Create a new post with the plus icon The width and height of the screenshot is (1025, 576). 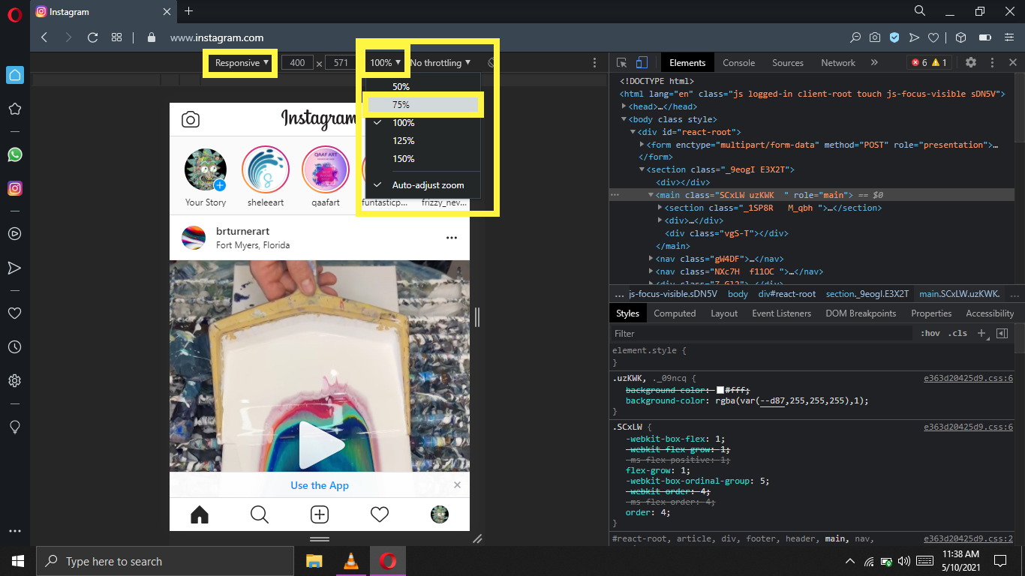tap(320, 514)
